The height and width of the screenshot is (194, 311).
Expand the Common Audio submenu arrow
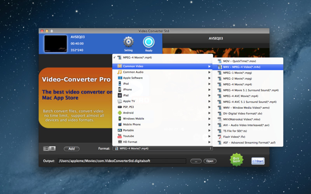(x=209, y=72)
